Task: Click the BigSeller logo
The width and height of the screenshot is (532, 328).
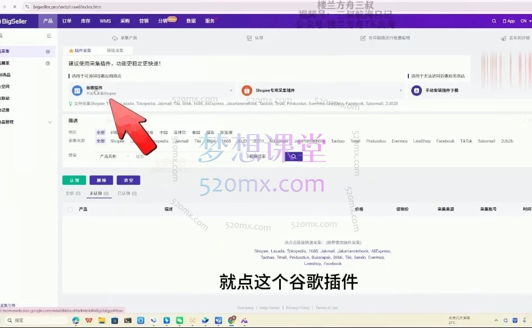Action: coord(13,21)
